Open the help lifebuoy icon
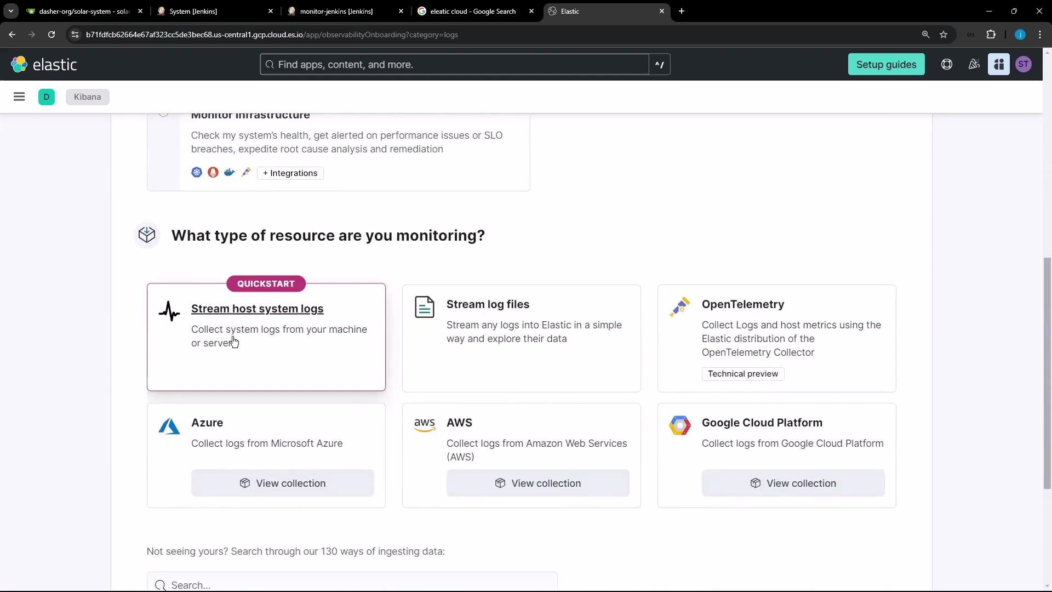This screenshot has width=1052, height=592. [x=947, y=65]
